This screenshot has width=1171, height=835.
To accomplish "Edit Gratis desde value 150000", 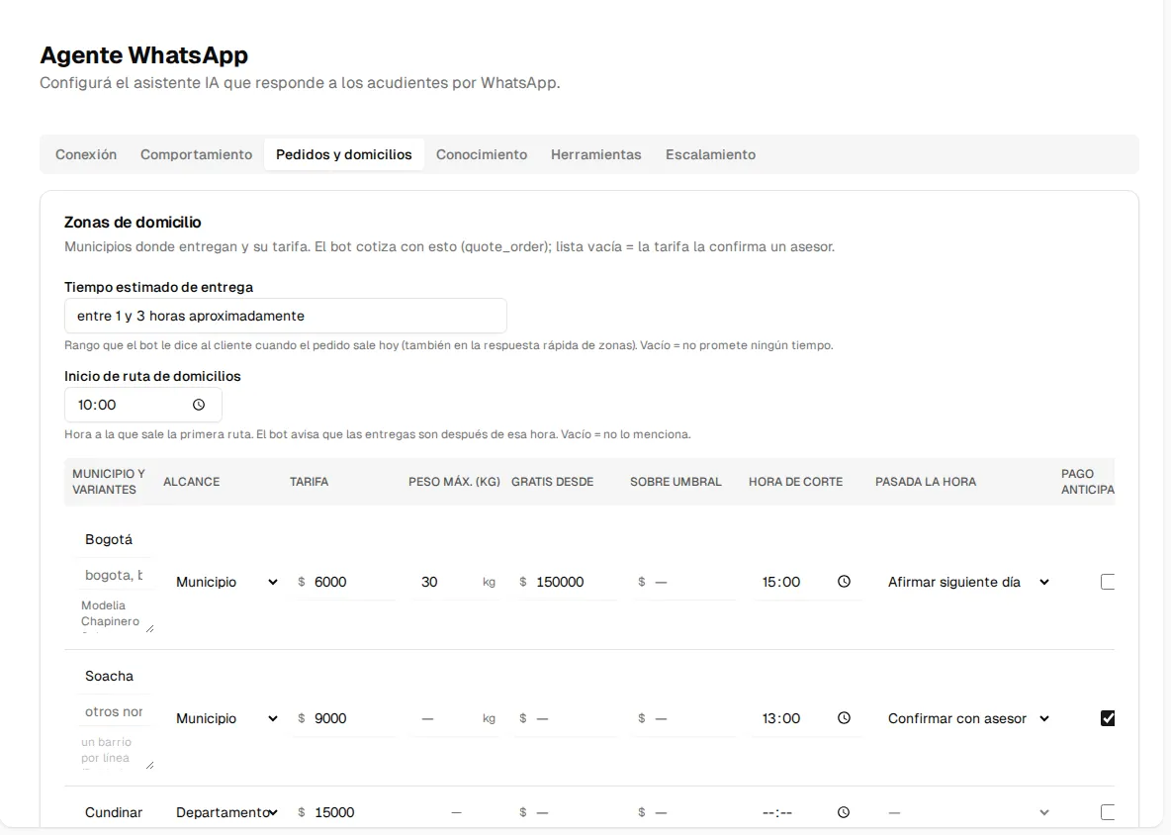I will pos(566,582).
